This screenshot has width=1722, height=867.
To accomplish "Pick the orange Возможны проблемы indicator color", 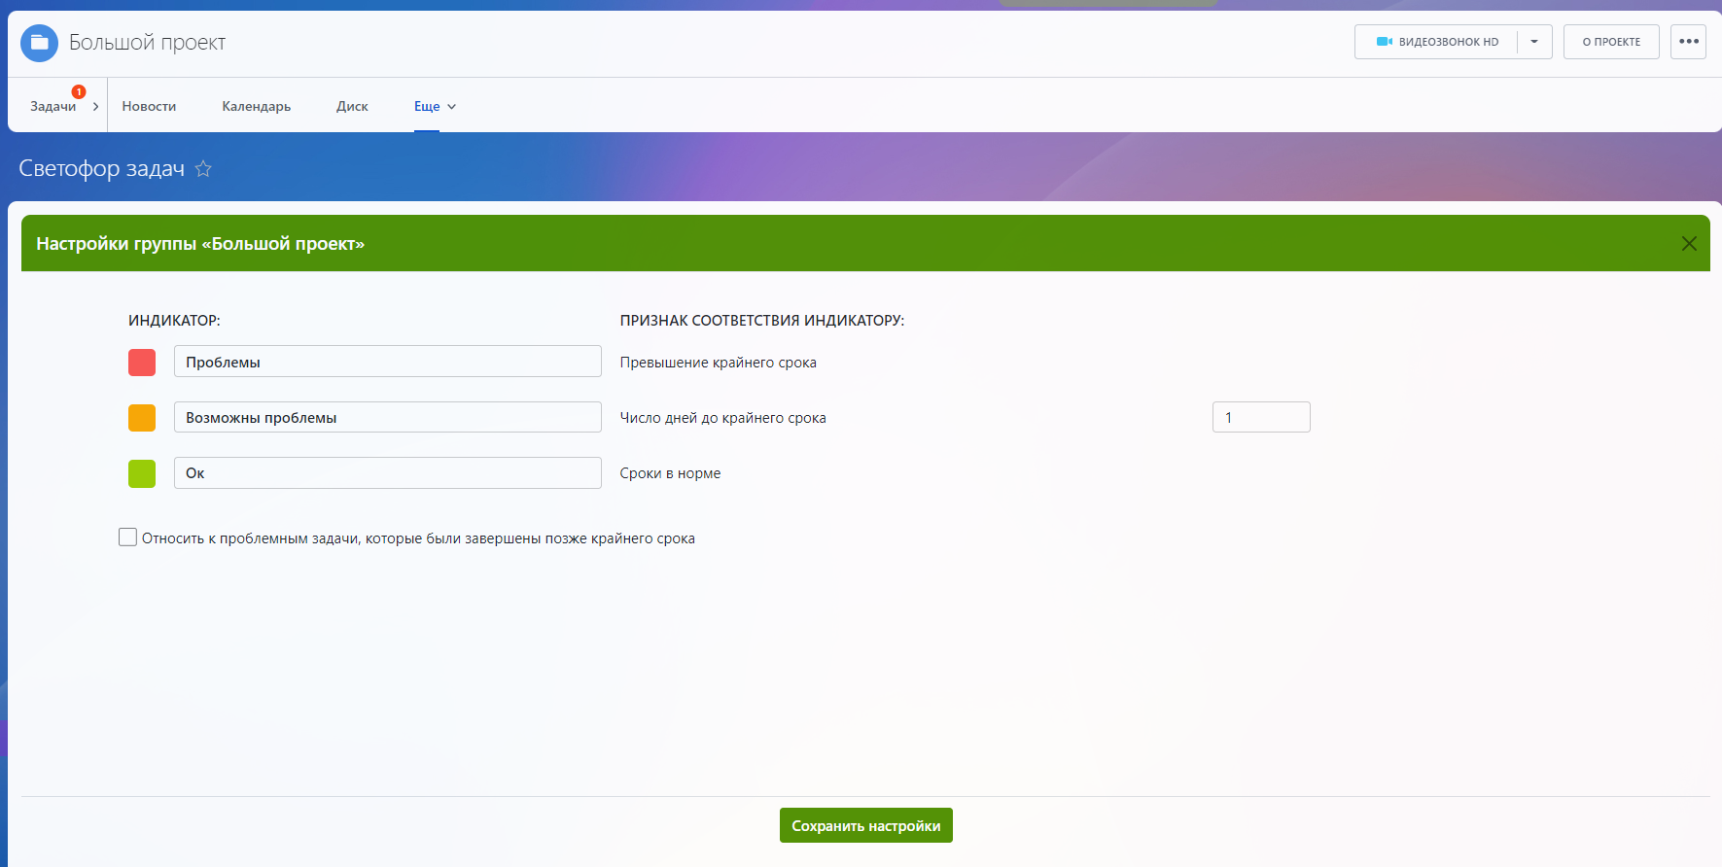I will point(142,418).
